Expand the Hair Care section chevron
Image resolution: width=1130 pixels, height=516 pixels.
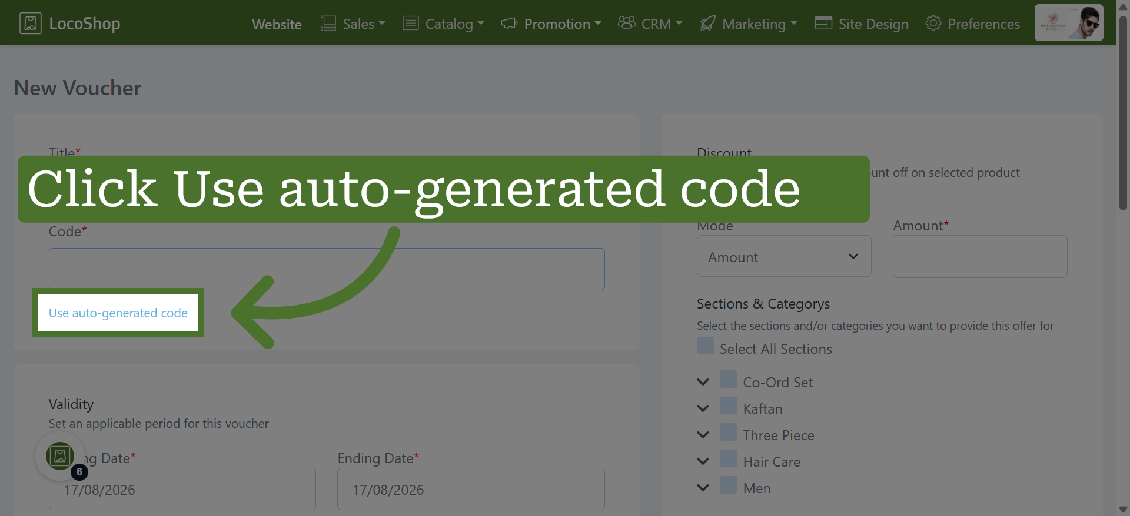(x=703, y=461)
